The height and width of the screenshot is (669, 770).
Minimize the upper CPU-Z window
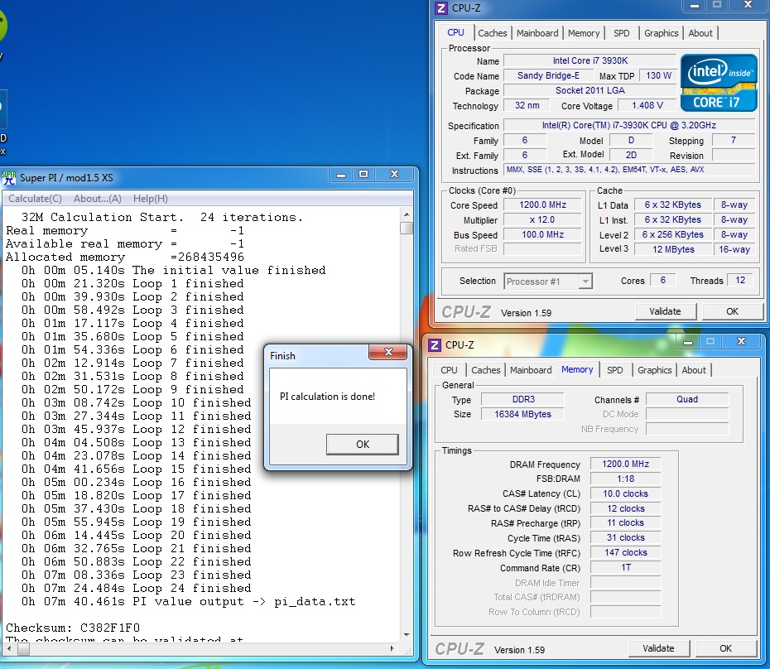(695, 6)
